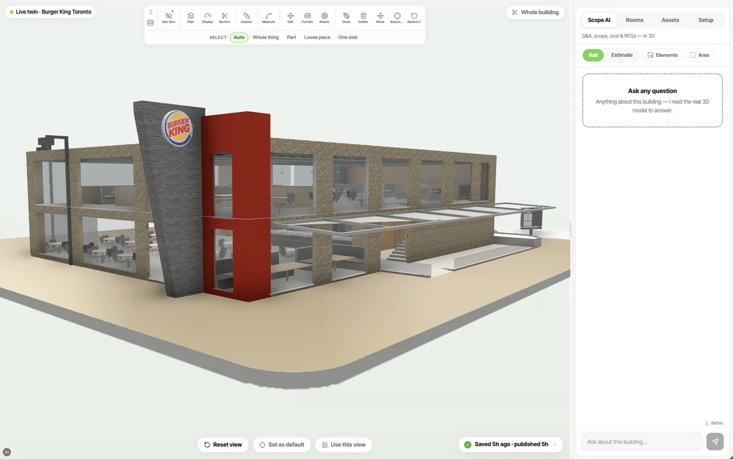
Task: Click the 'Q&A, scope, cost & RFQs — in 3D' text
Action: (x=618, y=36)
